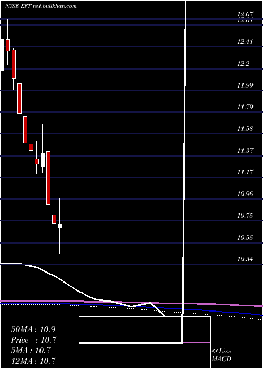Click the small white last candlestick body
This screenshot has width=263, height=369.
(x=60, y=226)
